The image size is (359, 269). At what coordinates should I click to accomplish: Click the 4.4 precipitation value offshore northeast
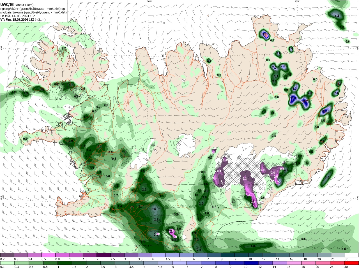(337, 16)
